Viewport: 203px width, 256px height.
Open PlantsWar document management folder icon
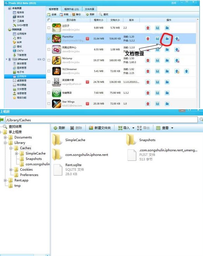(167, 39)
